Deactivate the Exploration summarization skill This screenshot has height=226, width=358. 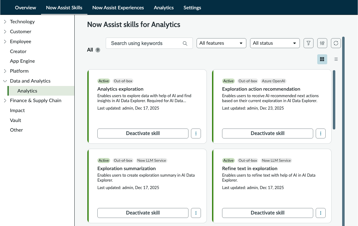click(x=143, y=213)
